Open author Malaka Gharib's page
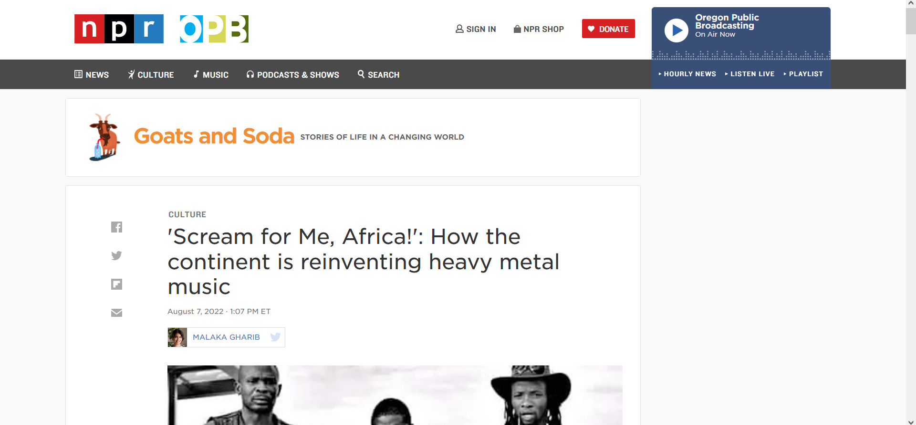Image resolution: width=916 pixels, height=425 pixels. [x=226, y=337]
